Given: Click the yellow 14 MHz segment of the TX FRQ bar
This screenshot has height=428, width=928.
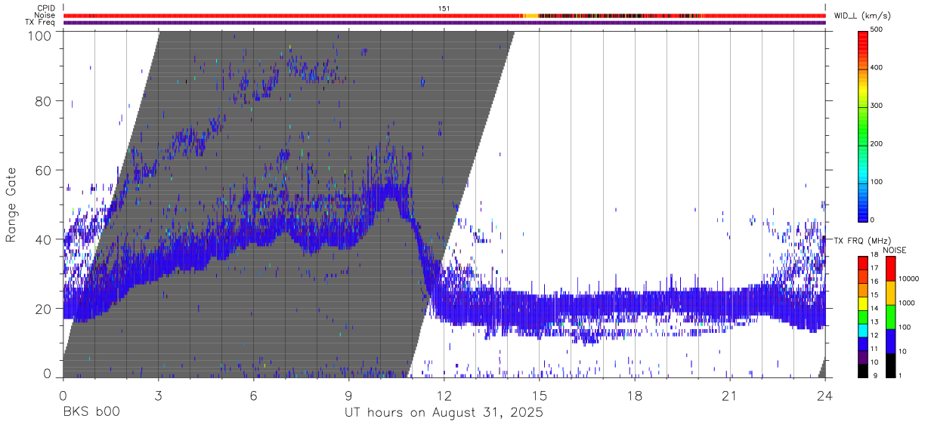Looking at the screenshot, I should click(863, 303).
